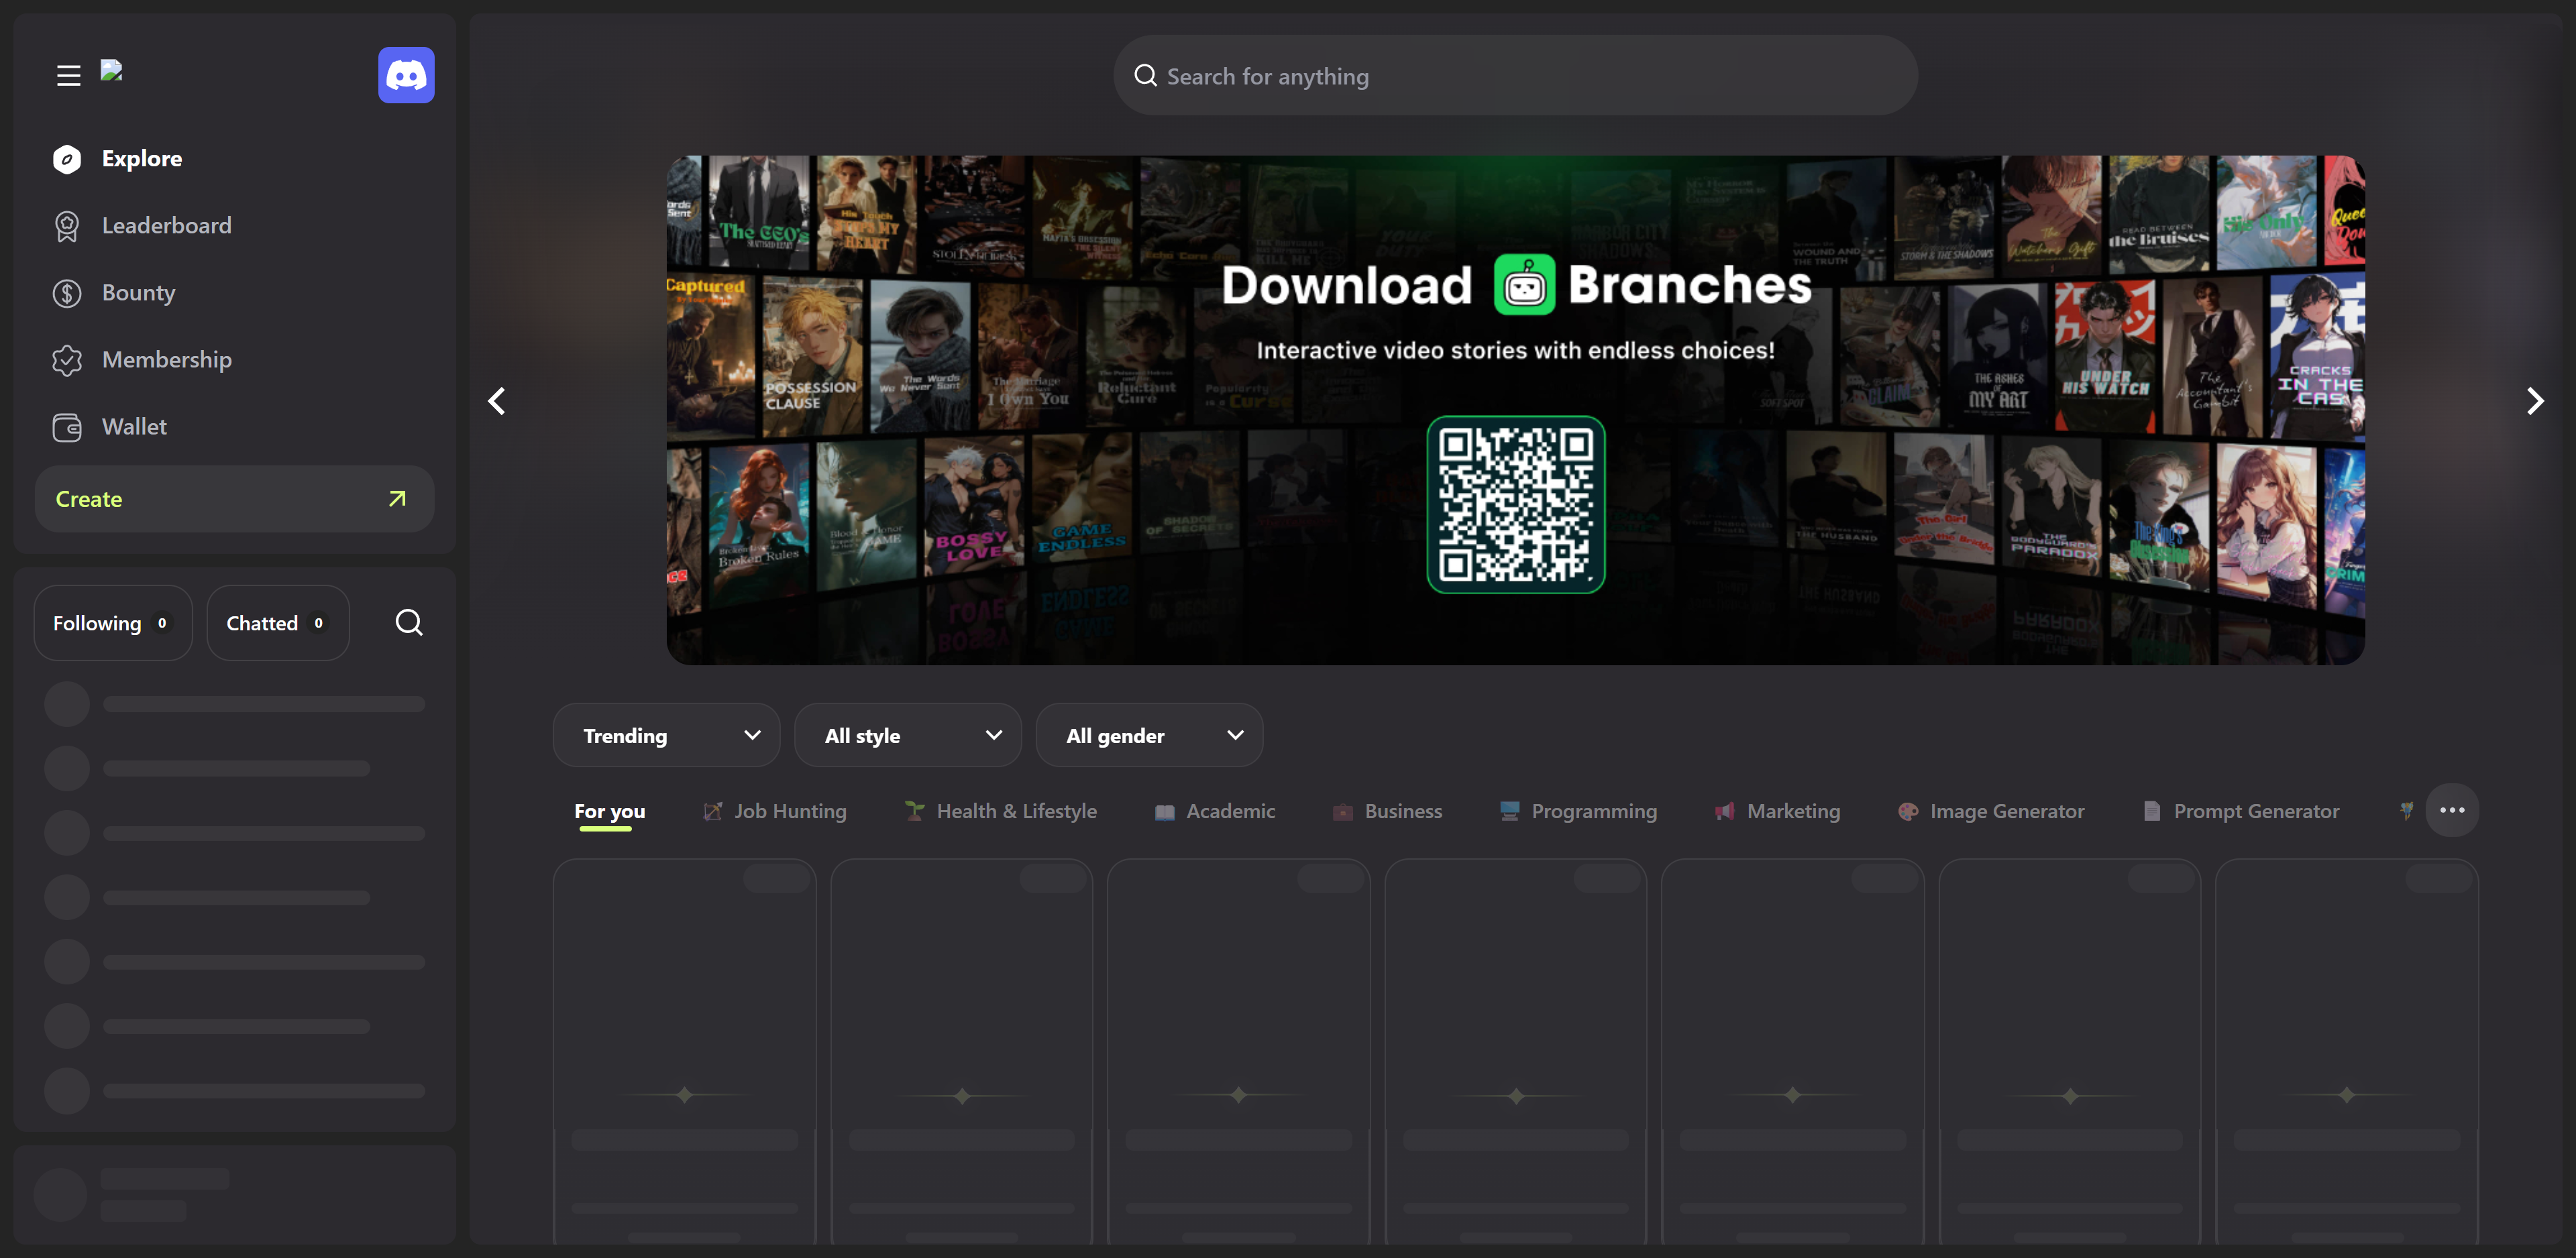Open Membership section
The image size is (2576, 1258).
click(166, 360)
